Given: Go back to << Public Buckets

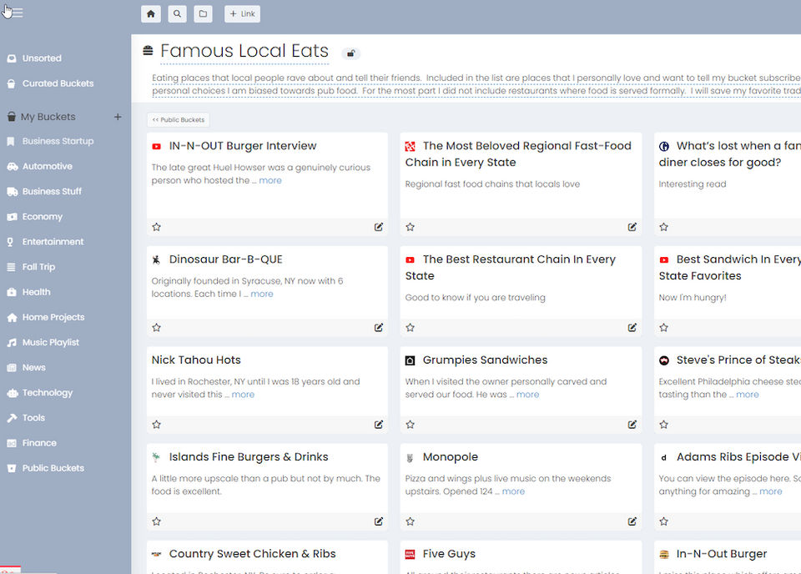Looking at the screenshot, I should 179,120.
